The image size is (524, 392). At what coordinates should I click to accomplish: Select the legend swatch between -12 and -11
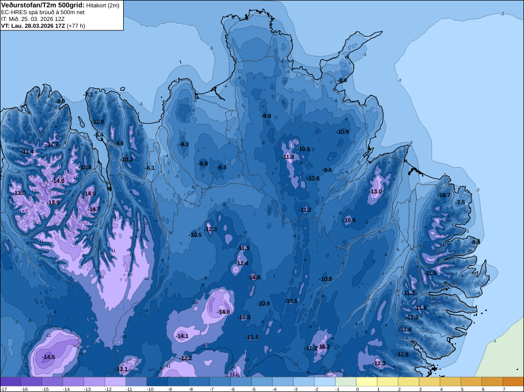pos(115,382)
